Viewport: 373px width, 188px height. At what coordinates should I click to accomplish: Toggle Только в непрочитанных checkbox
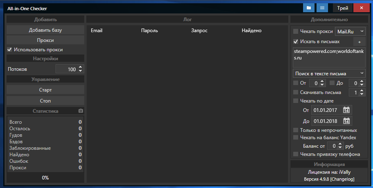(x=296, y=130)
